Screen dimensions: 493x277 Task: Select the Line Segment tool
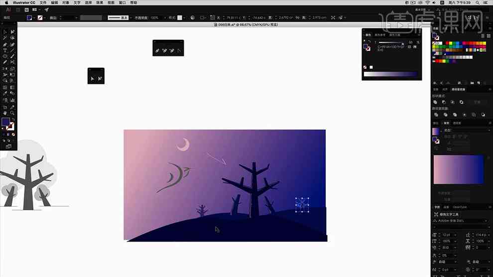(x=12, y=50)
